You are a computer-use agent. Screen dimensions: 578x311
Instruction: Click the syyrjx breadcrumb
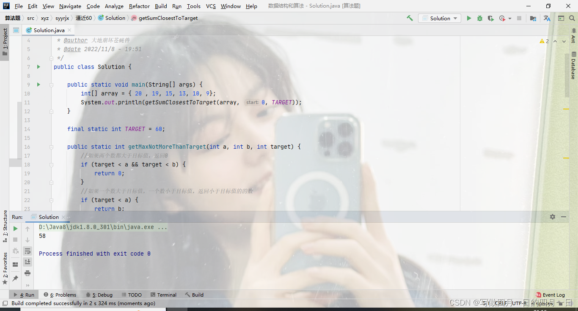62,18
